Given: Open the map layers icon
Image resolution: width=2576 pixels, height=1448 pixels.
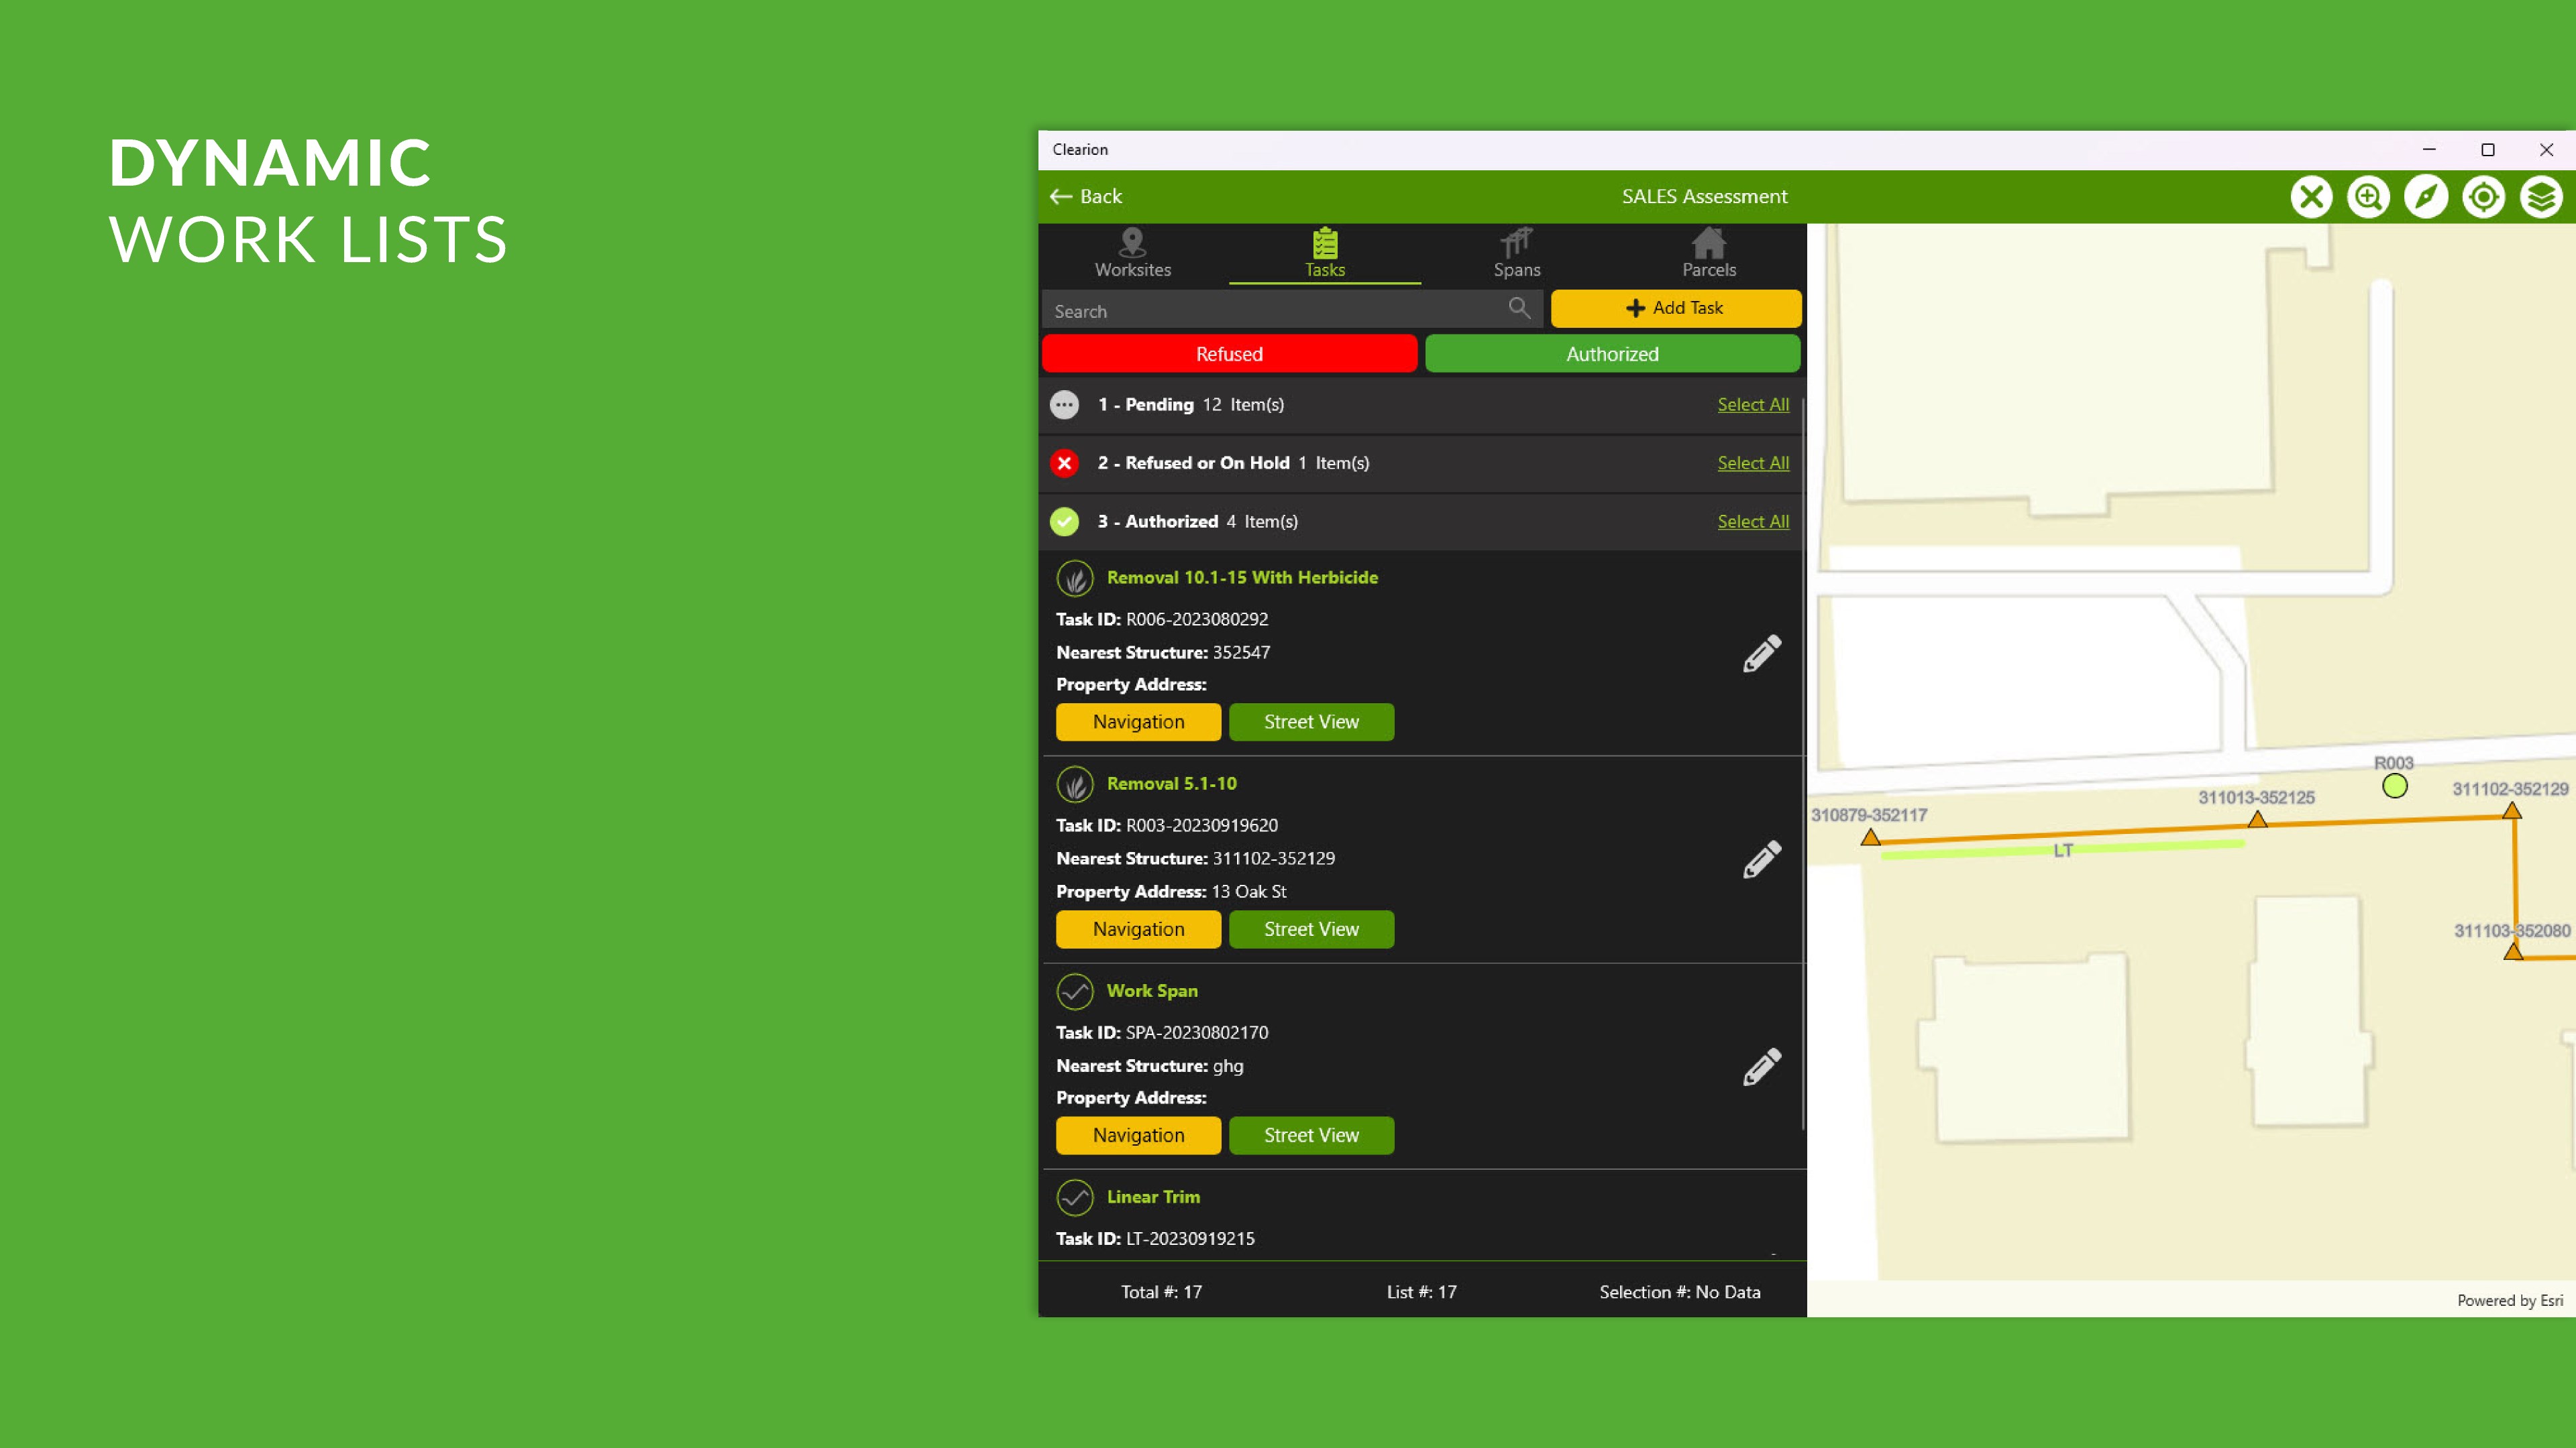Looking at the screenshot, I should [2541, 197].
